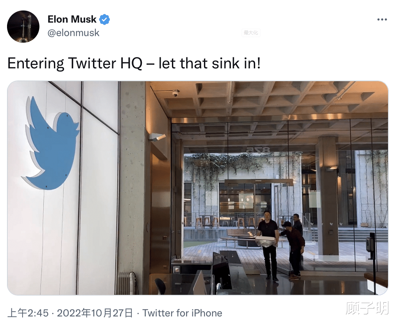Open the Twitter for iPhone source link

pyautogui.click(x=182, y=313)
